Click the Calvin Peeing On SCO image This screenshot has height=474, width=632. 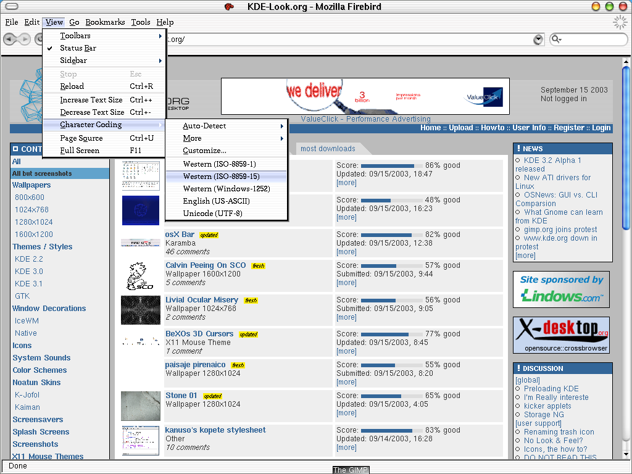tap(139, 276)
